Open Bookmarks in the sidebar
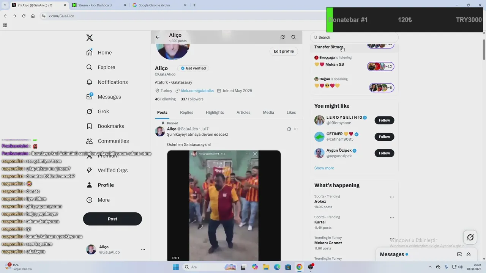The height and width of the screenshot is (273, 486). 106,126
